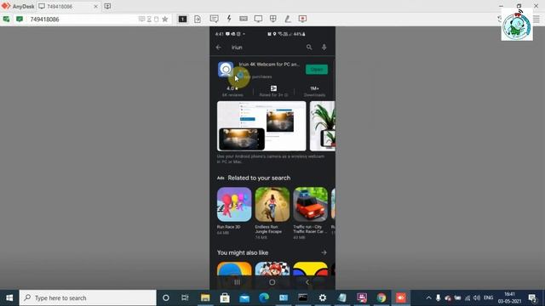545x306 pixels.
Task: Open Google Chrome from taskbar
Action: pyautogui.click(x=381, y=297)
